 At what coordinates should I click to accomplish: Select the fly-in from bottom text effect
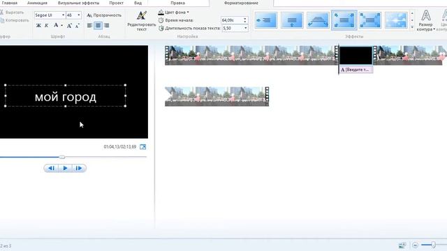coord(292,20)
